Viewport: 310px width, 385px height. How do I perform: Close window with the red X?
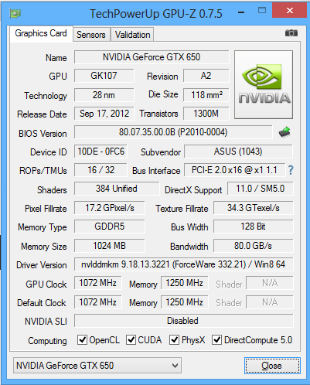coord(290,10)
